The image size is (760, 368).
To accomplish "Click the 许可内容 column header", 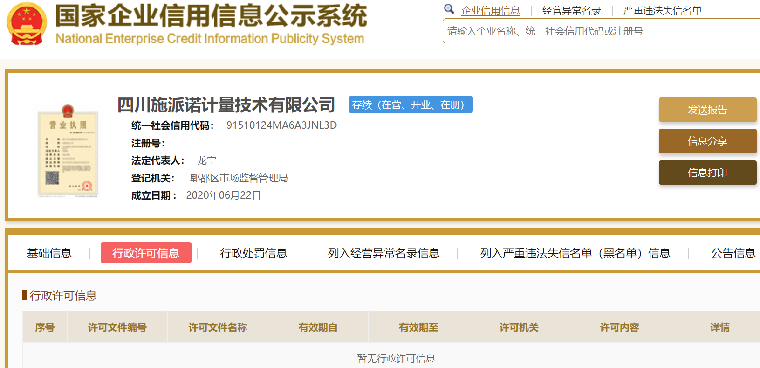I will [x=619, y=327].
